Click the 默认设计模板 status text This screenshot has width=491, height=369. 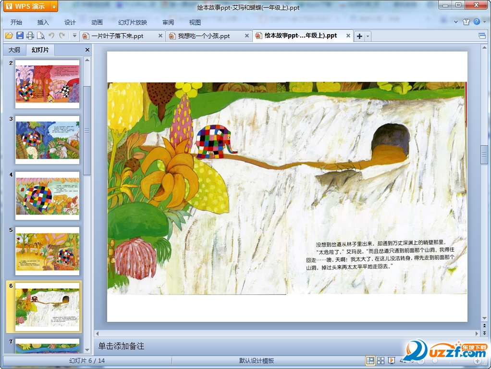pyautogui.click(x=257, y=360)
